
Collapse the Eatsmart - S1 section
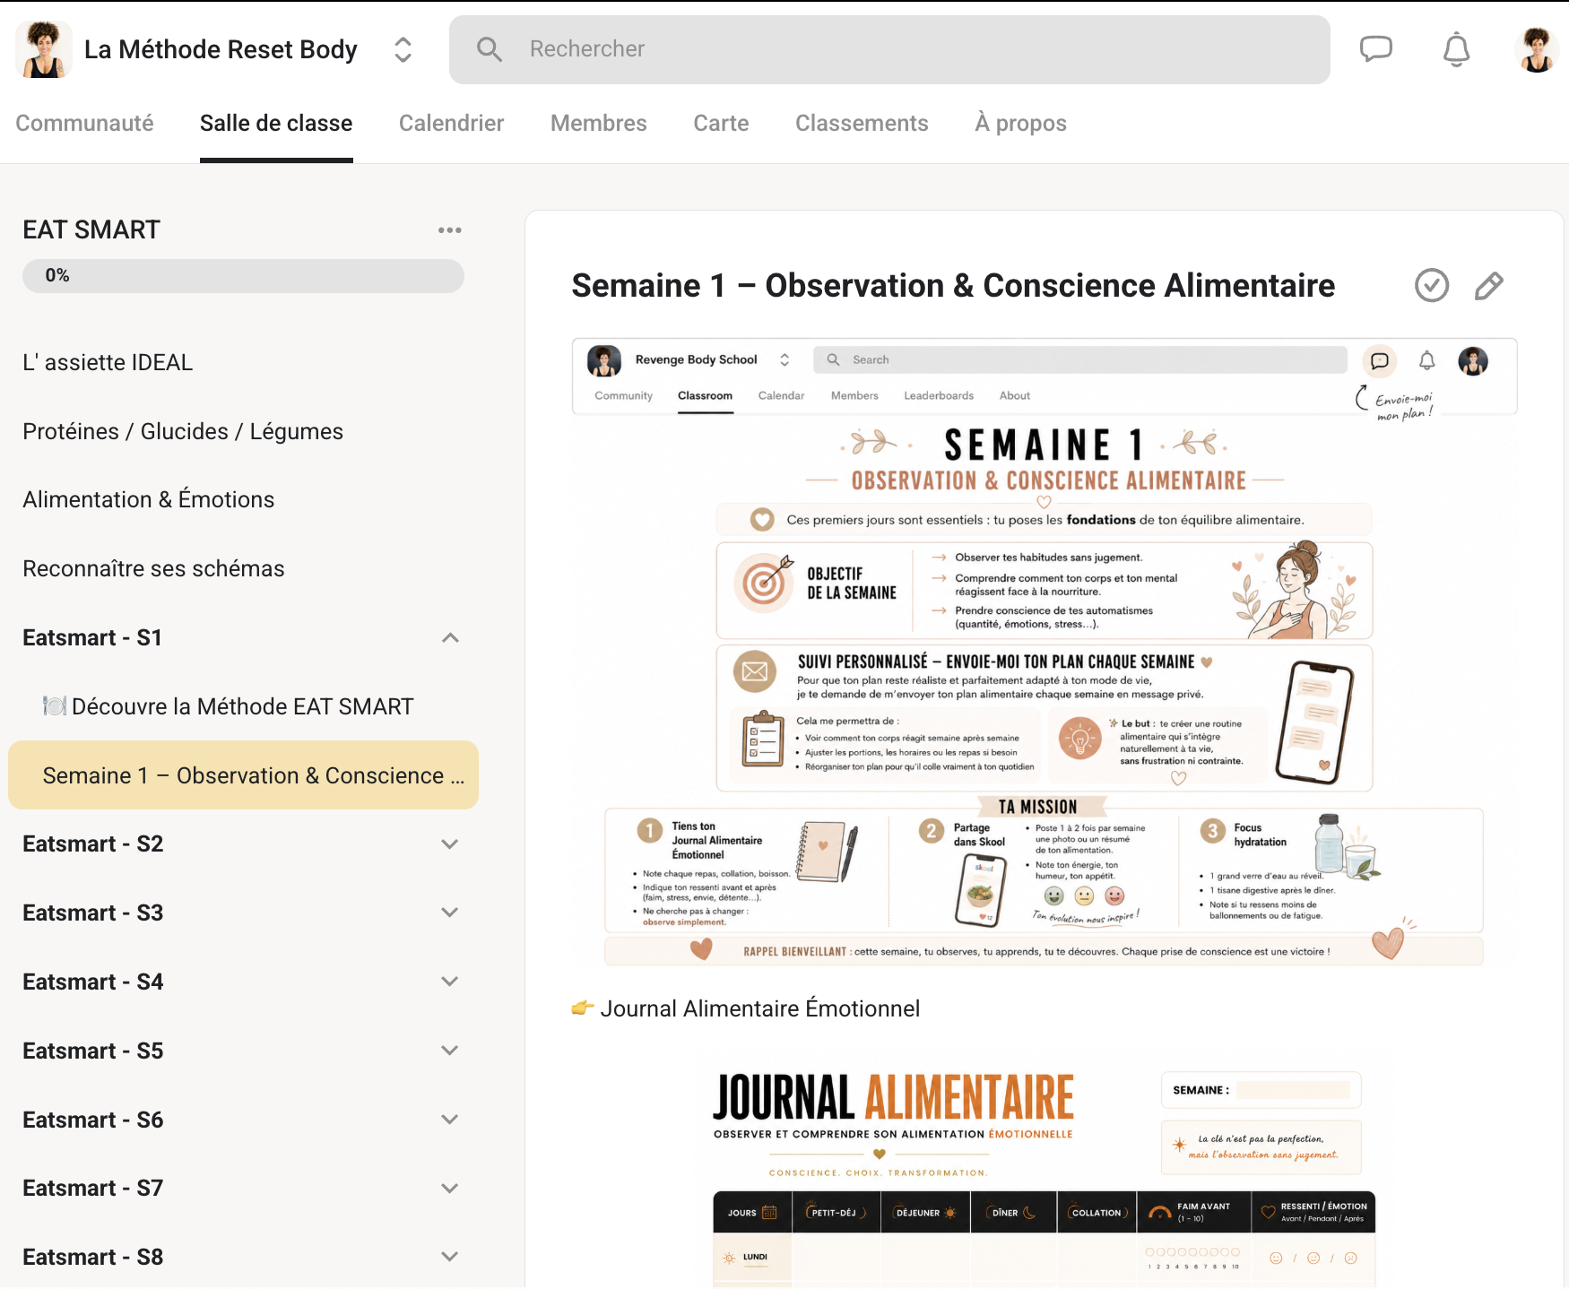click(x=450, y=638)
